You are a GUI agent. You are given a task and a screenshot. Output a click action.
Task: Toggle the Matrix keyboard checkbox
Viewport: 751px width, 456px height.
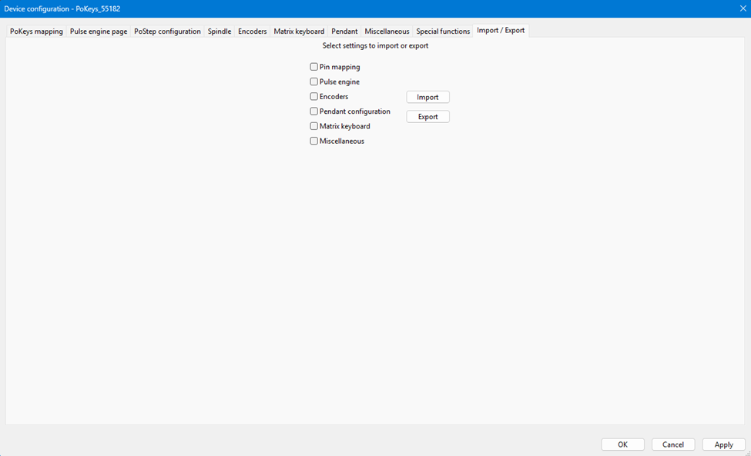[314, 126]
